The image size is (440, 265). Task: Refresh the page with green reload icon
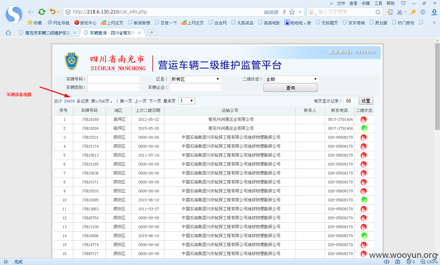tap(42, 12)
